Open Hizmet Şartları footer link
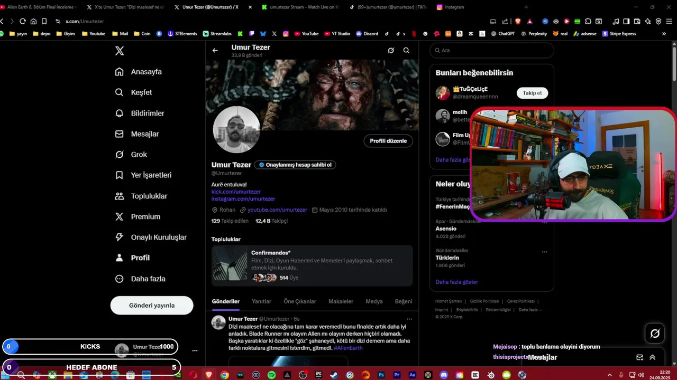The image size is (677, 380). pyautogui.click(x=448, y=301)
